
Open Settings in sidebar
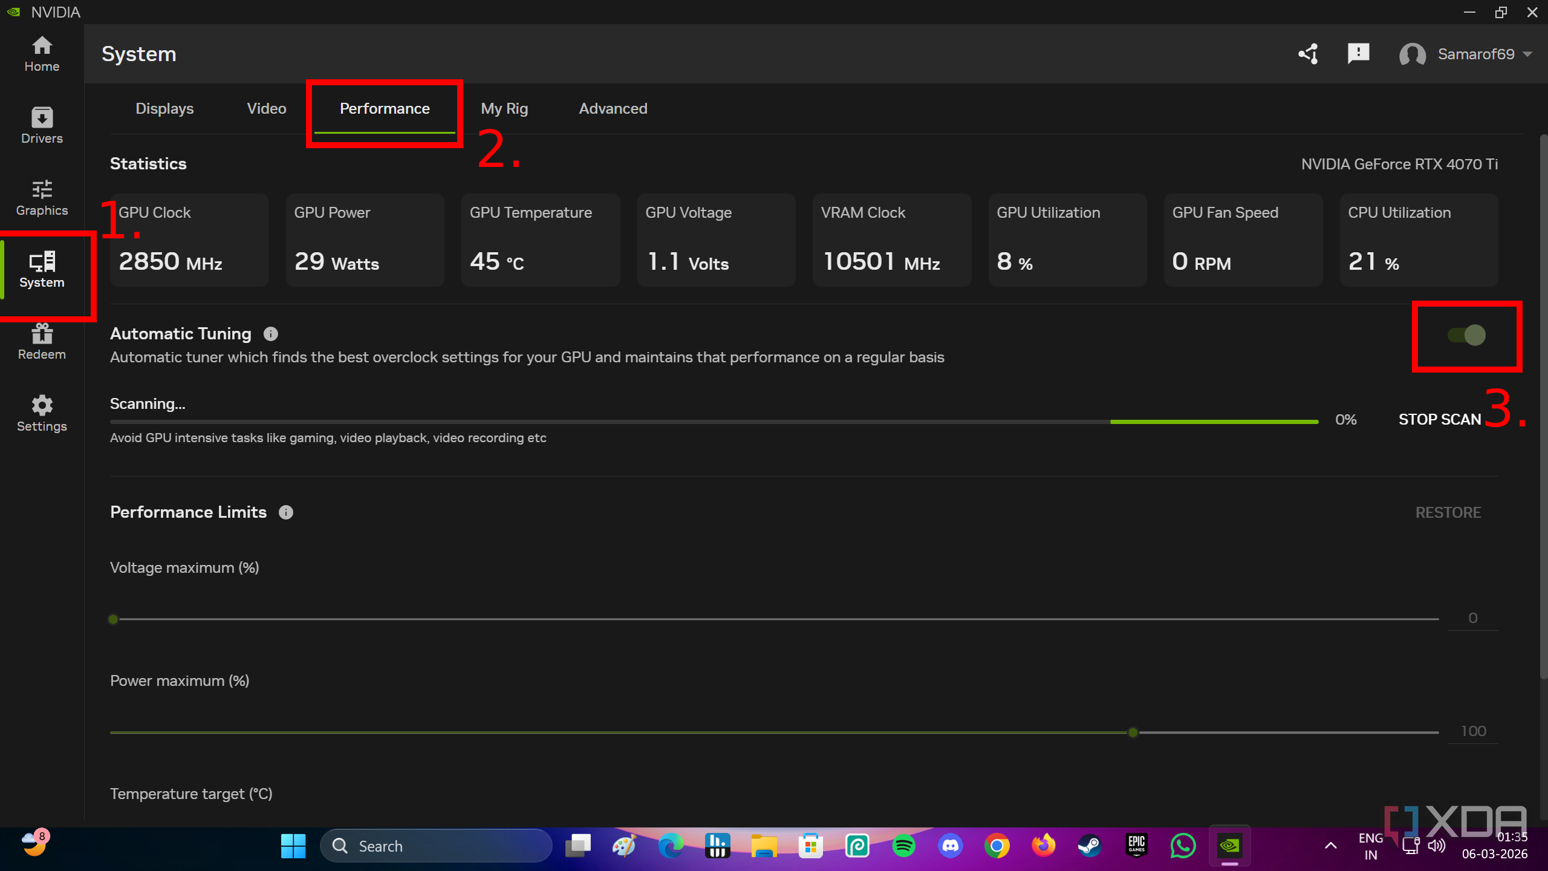coord(42,414)
